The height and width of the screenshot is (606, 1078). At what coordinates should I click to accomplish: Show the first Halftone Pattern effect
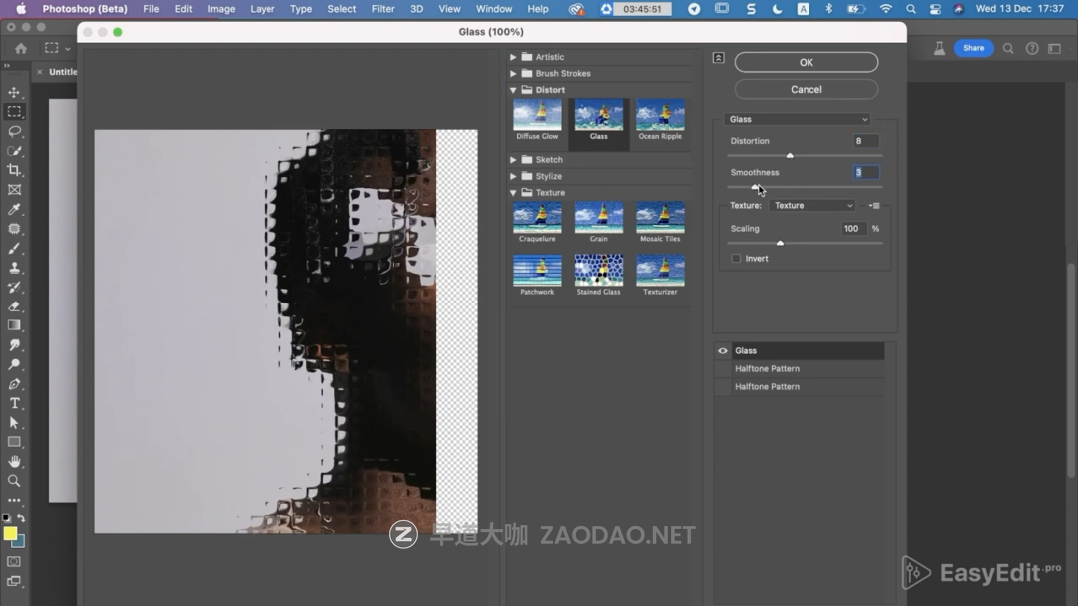click(x=723, y=369)
